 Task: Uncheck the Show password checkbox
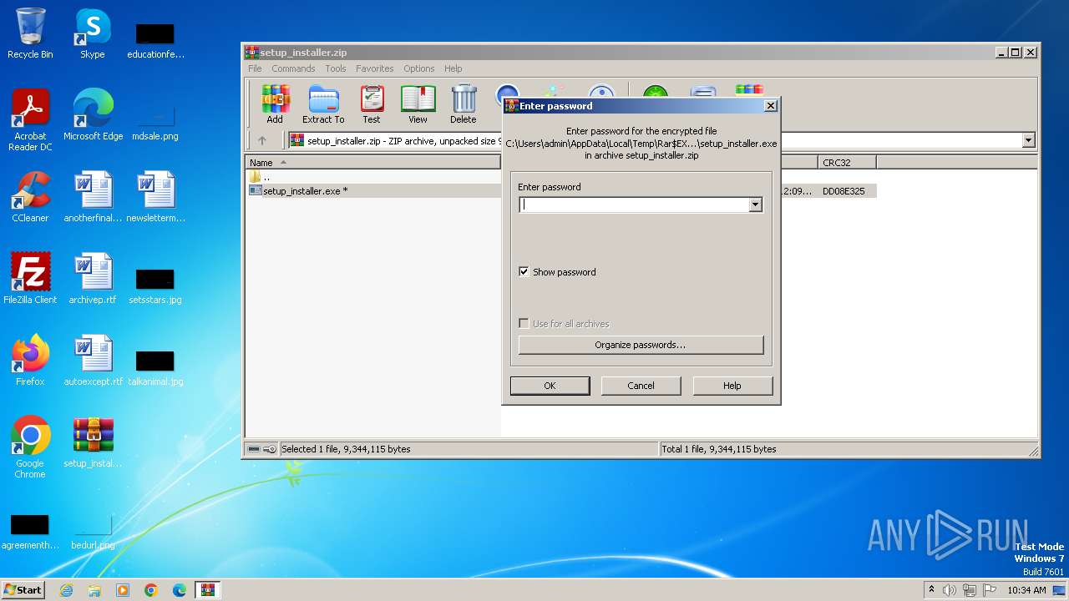[524, 271]
